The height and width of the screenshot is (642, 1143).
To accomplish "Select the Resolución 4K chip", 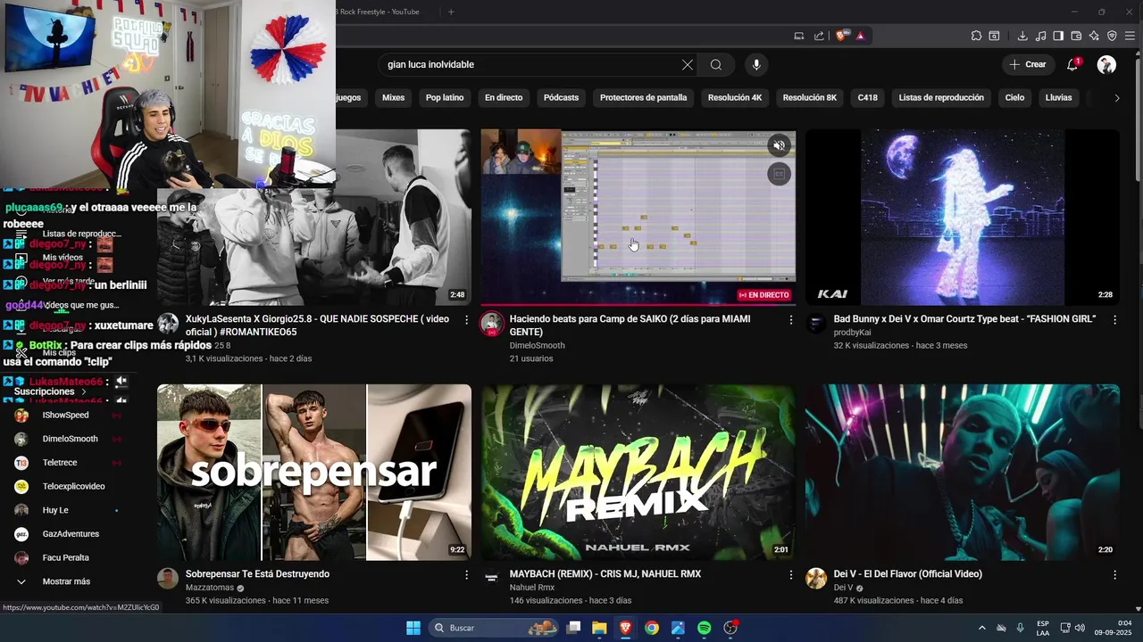I will (x=735, y=98).
